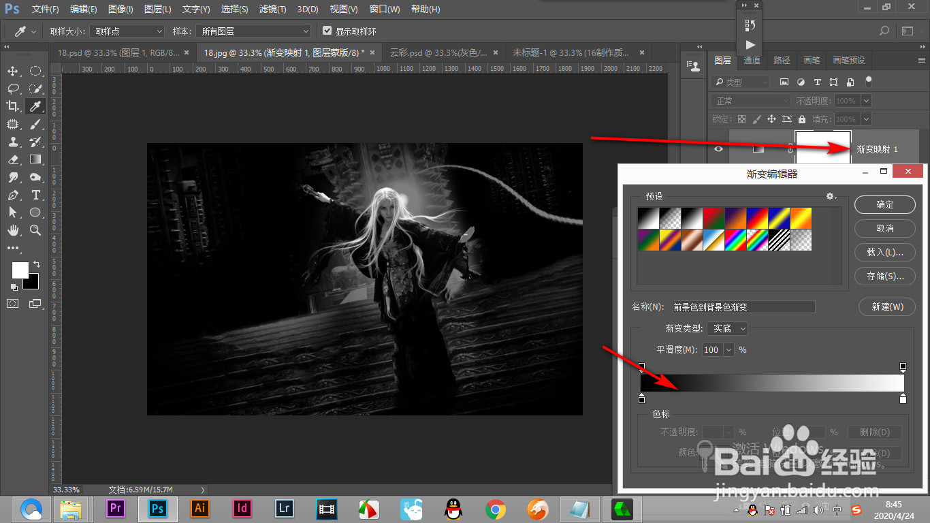Open the layer blend mode dropdown
This screenshot has width=930, height=523.
[x=751, y=101]
